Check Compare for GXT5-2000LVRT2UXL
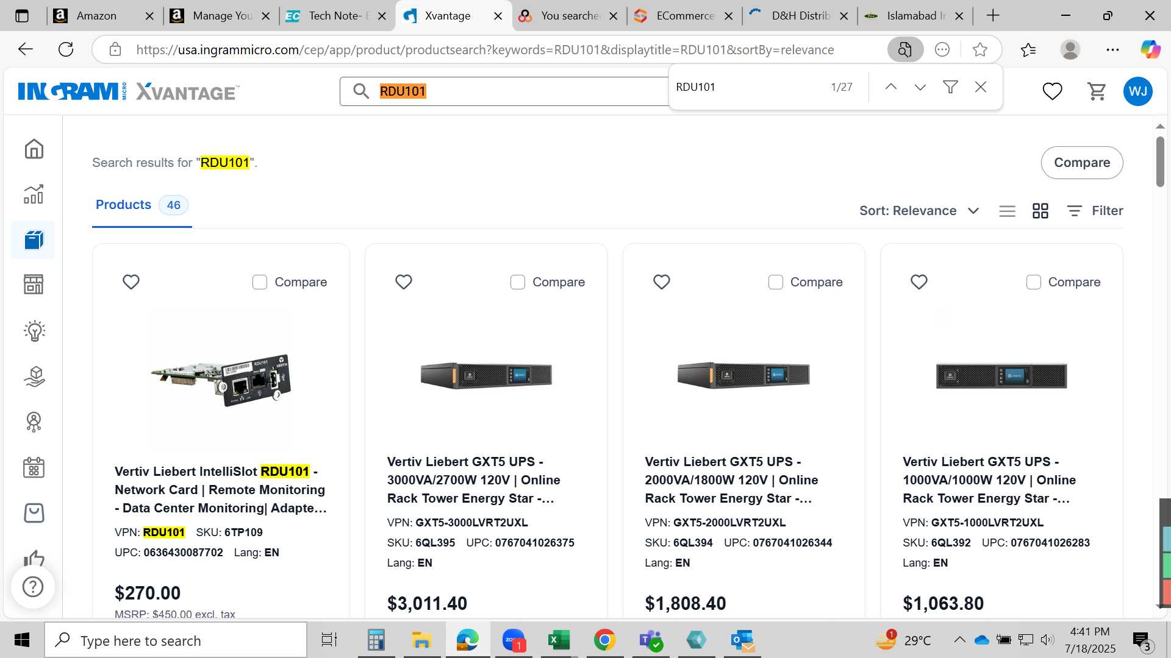 (x=776, y=282)
